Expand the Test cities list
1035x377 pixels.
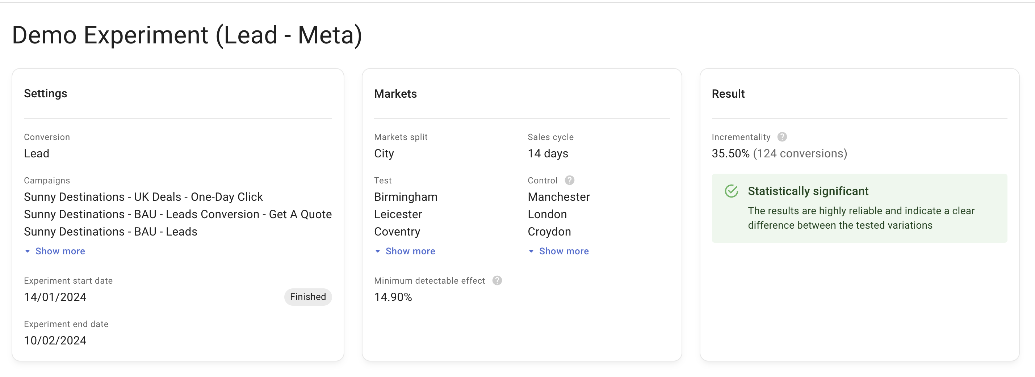[410, 251]
